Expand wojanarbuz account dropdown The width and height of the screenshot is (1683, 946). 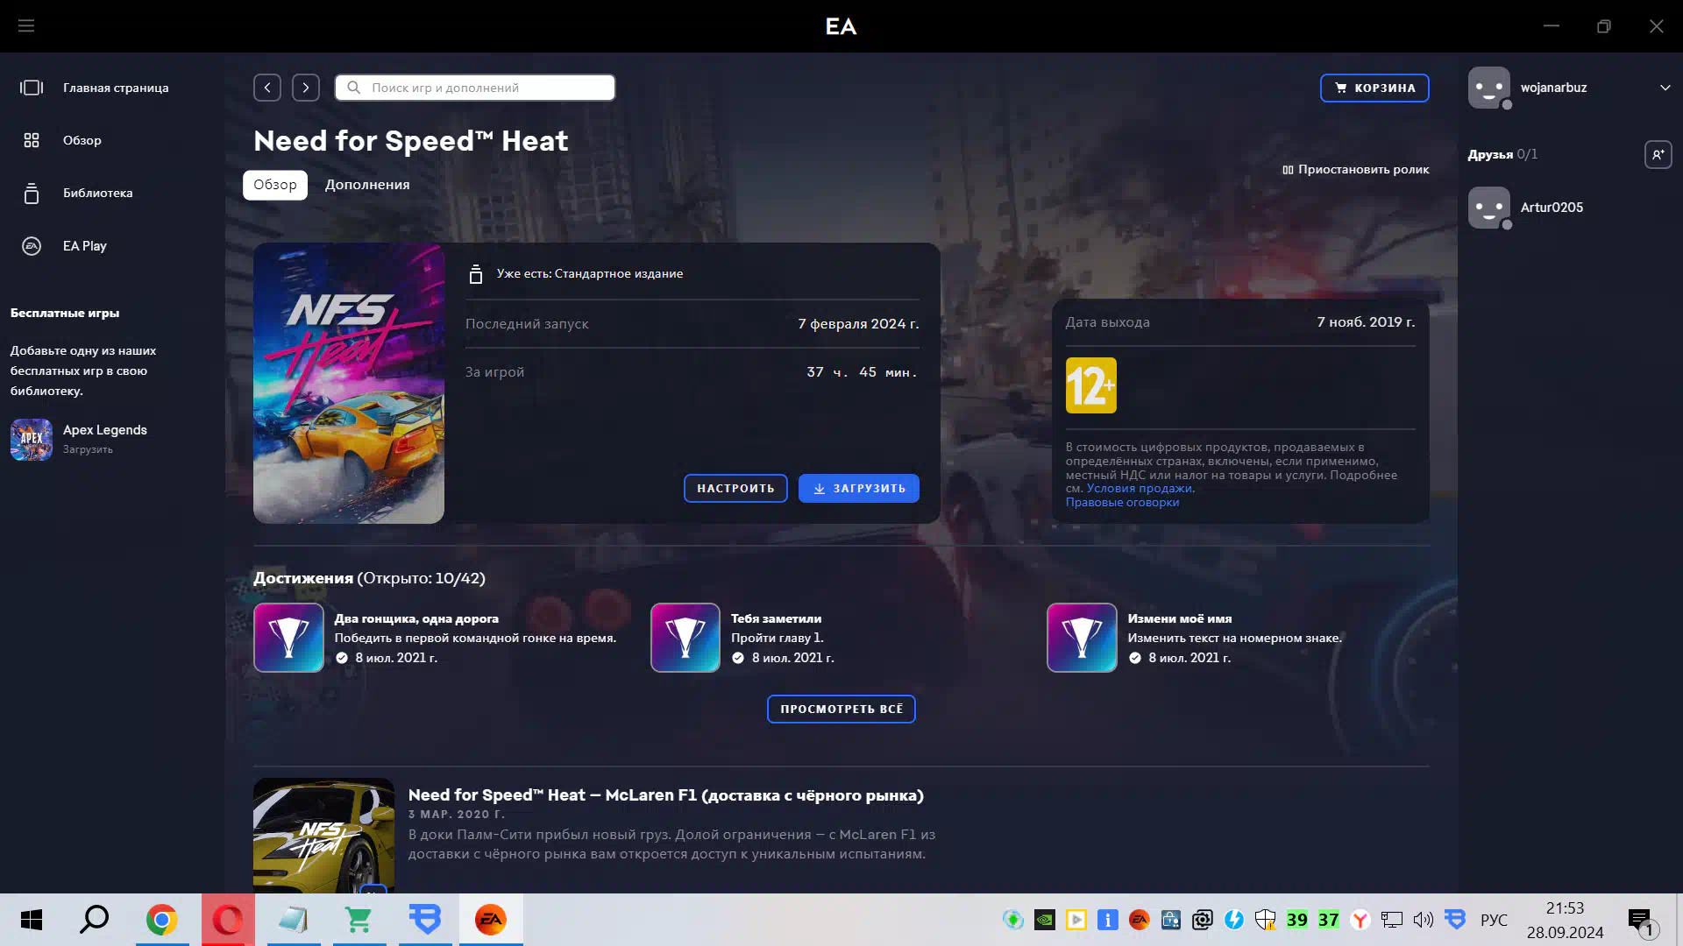(1665, 88)
